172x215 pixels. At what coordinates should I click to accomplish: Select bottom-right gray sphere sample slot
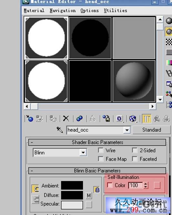click(x=134, y=81)
